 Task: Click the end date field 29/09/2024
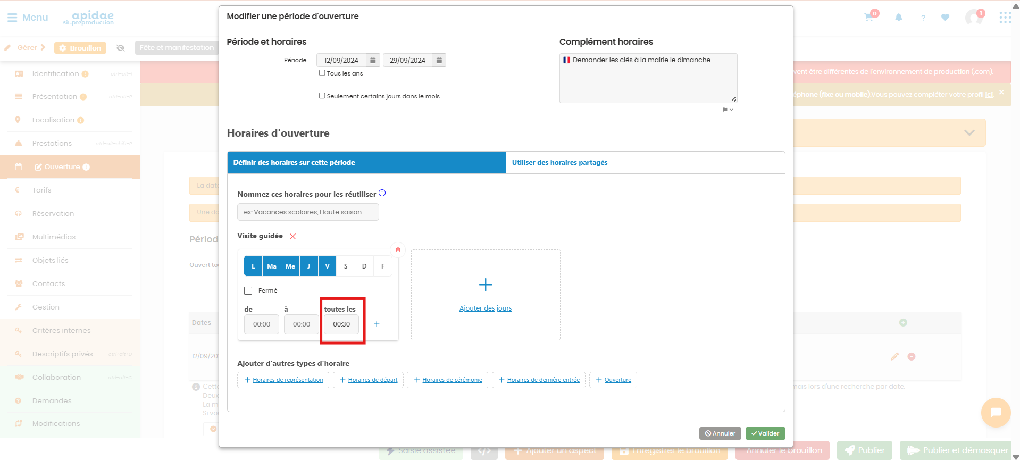407,60
